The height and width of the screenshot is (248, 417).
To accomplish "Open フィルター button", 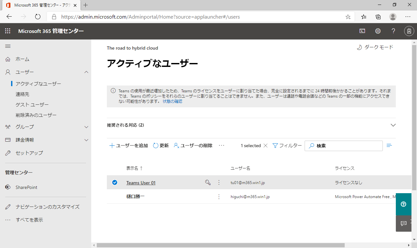I will pos(287,146).
